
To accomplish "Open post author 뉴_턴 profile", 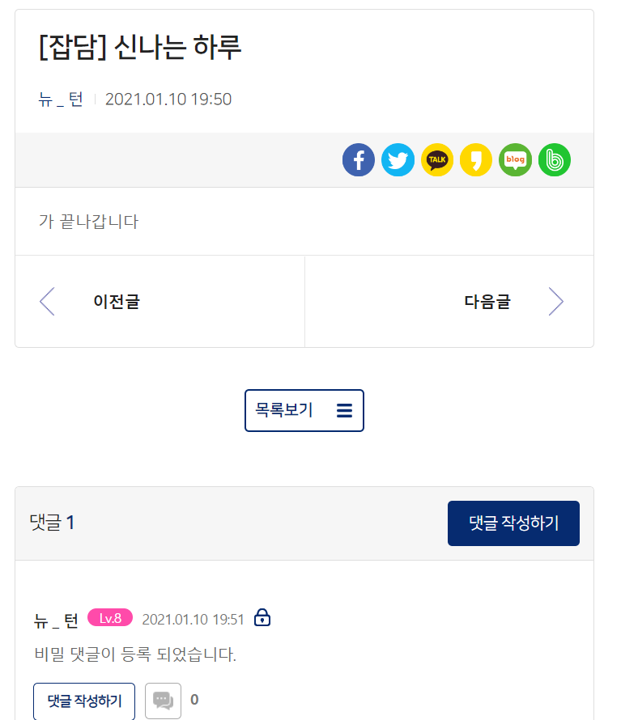I will tap(60, 100).
